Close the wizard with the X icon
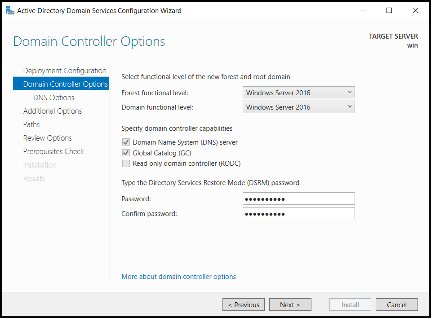This screenshot has width=431, height=318. tap(416, 10)
